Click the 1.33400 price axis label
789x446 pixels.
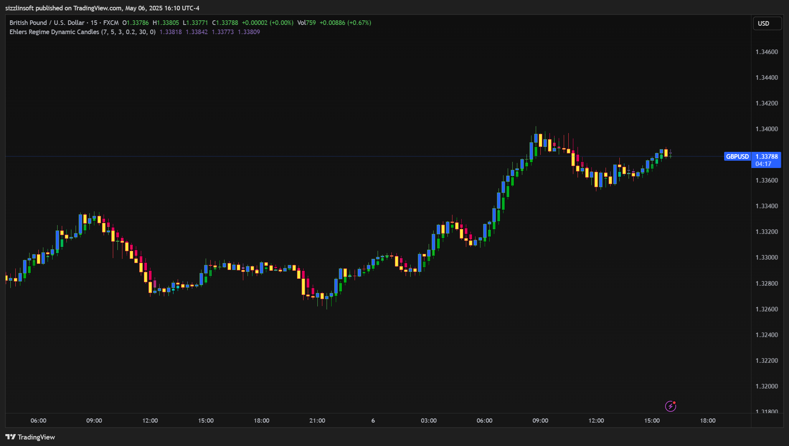[x=767, y=206]
